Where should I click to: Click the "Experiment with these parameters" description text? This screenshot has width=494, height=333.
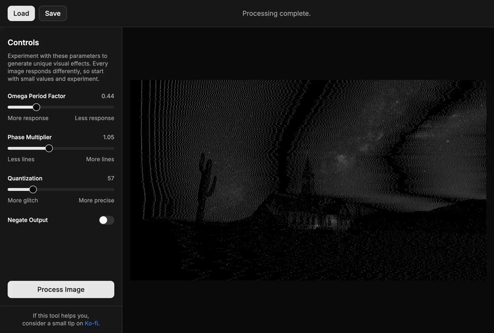point(58,67)
